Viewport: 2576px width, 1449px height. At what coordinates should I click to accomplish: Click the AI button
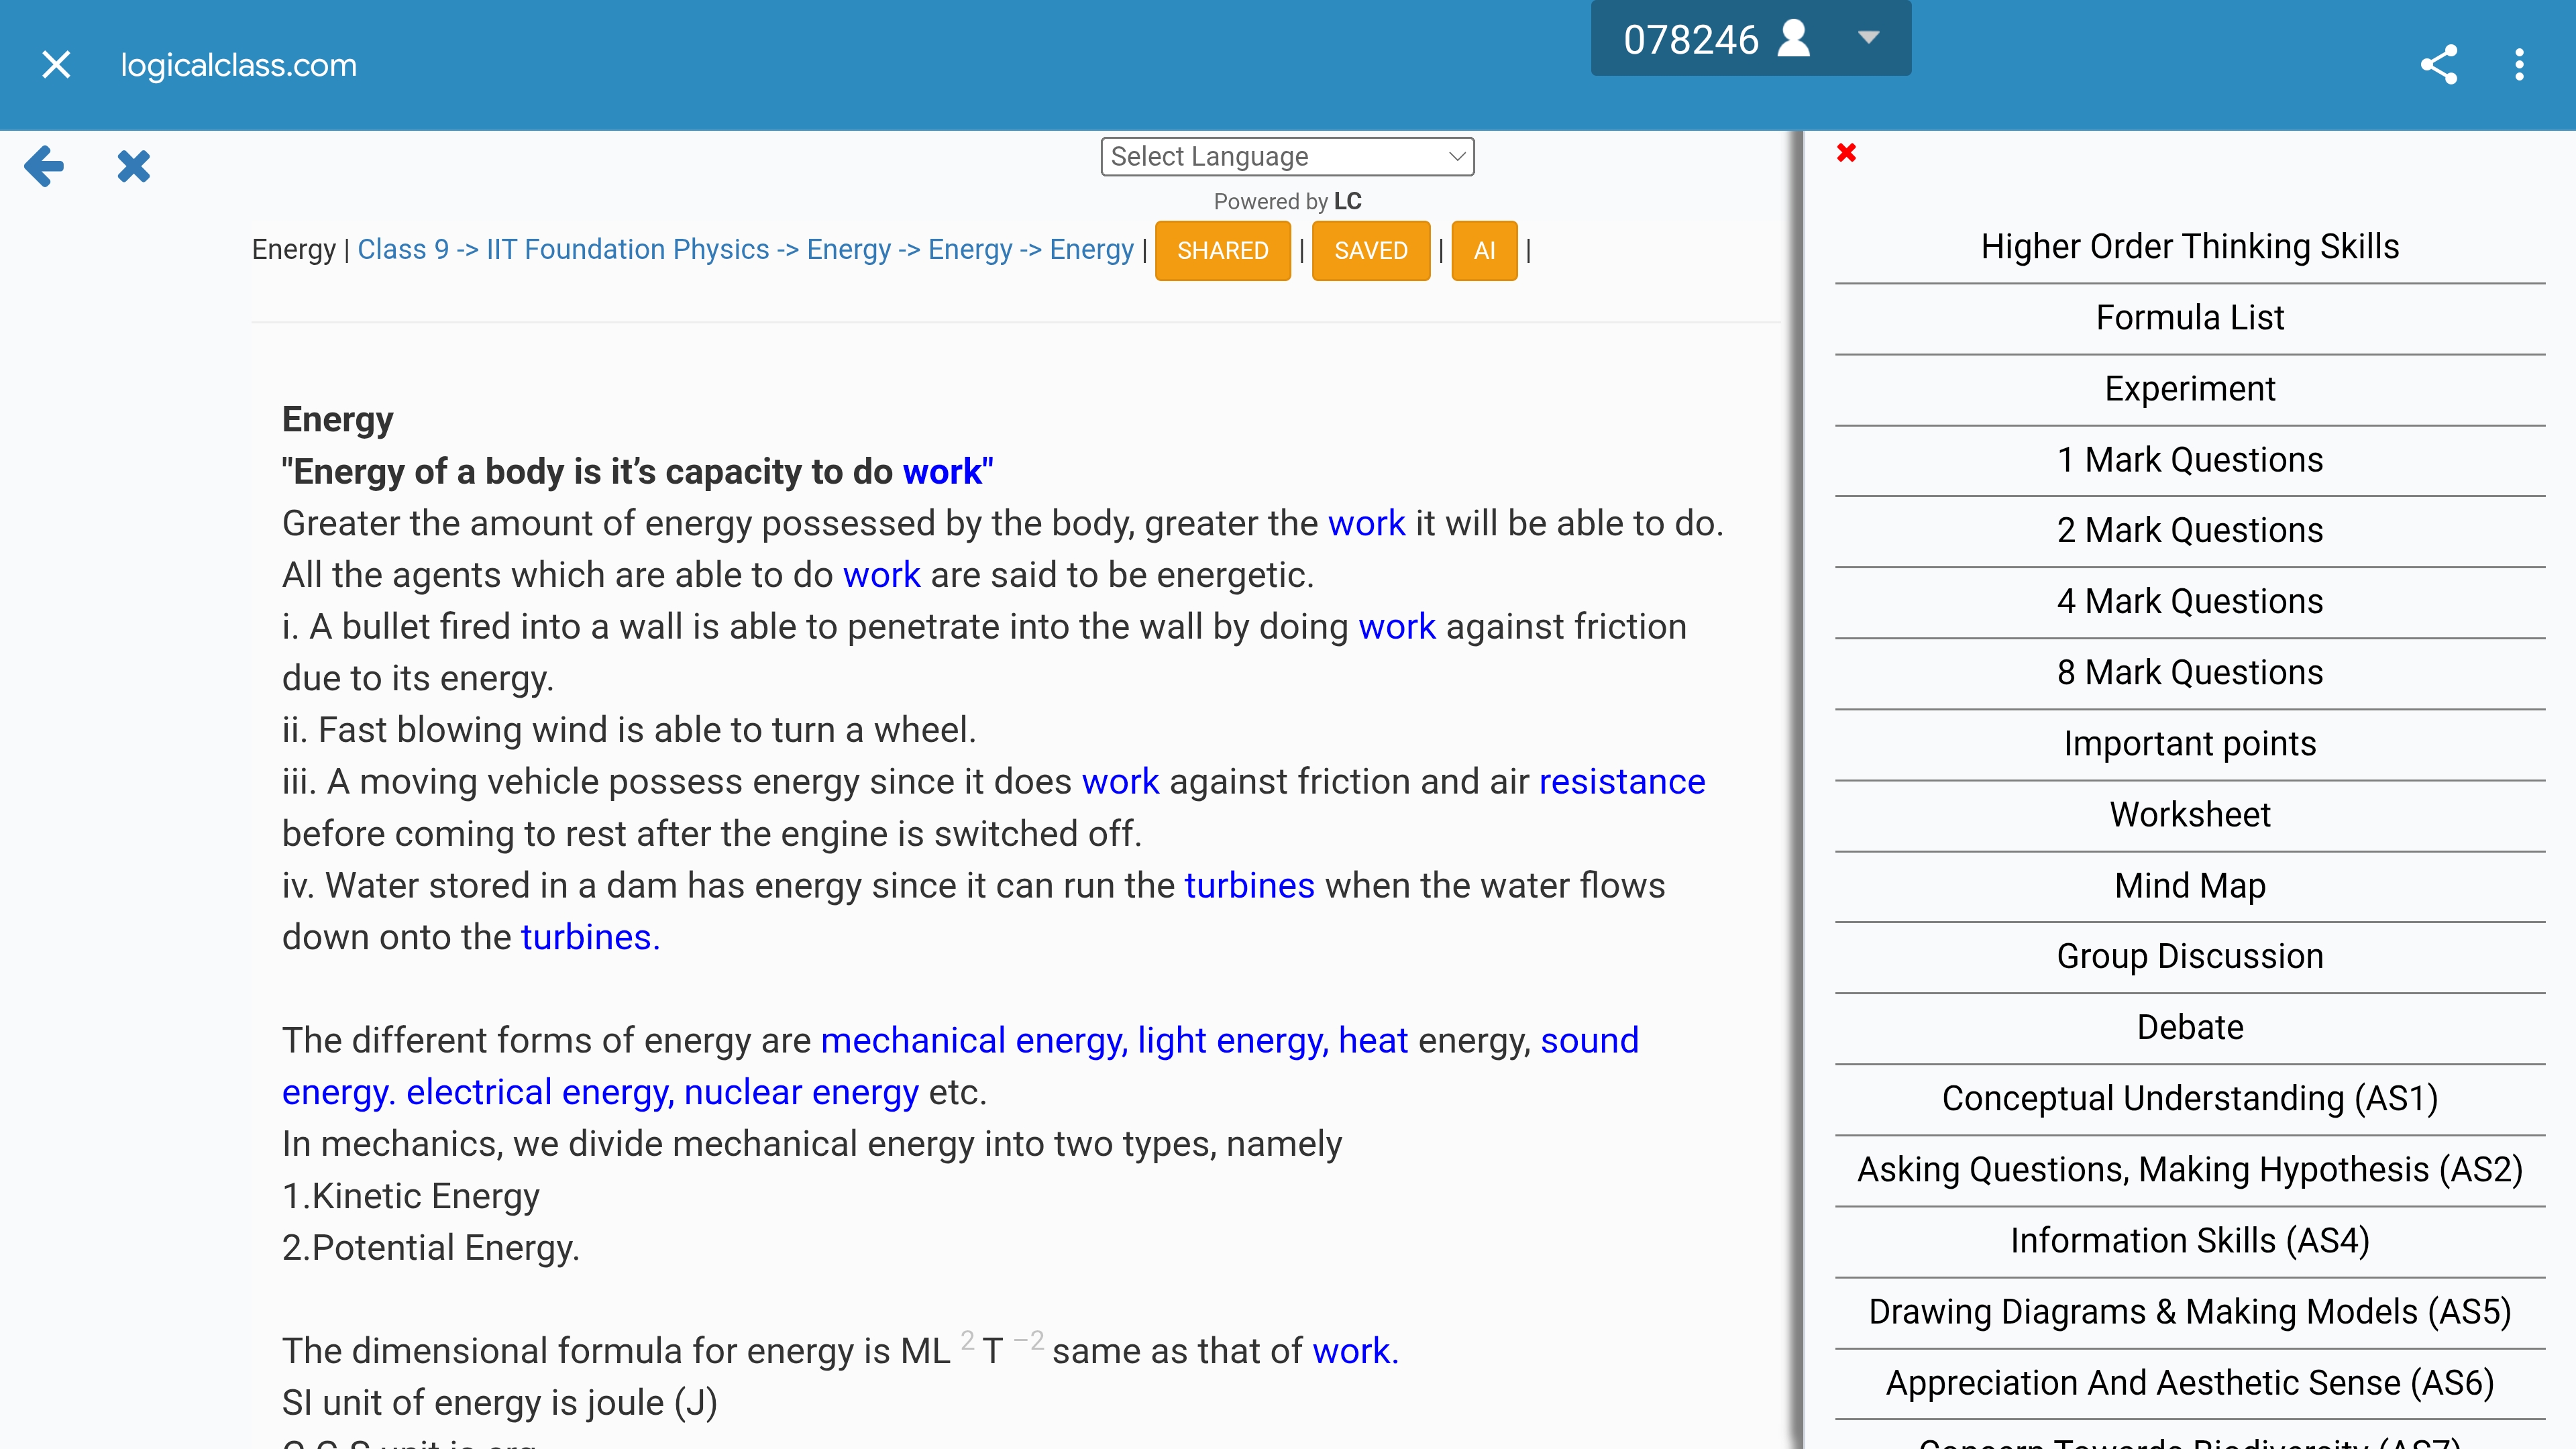pyautogui.click(x=1484, y=250)
